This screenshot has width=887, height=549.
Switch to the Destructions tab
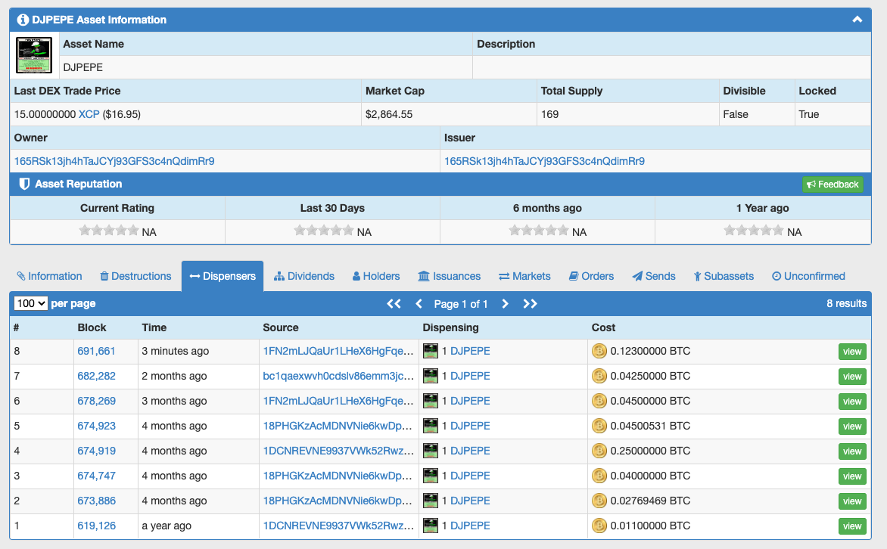(135, 276)
